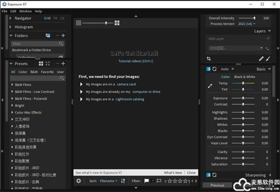Switch Presets to grid view icon
The height and width of the screenshot is (192, 280).
[x=41, y=64]
